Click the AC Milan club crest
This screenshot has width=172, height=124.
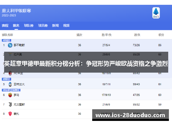point(10,73)
